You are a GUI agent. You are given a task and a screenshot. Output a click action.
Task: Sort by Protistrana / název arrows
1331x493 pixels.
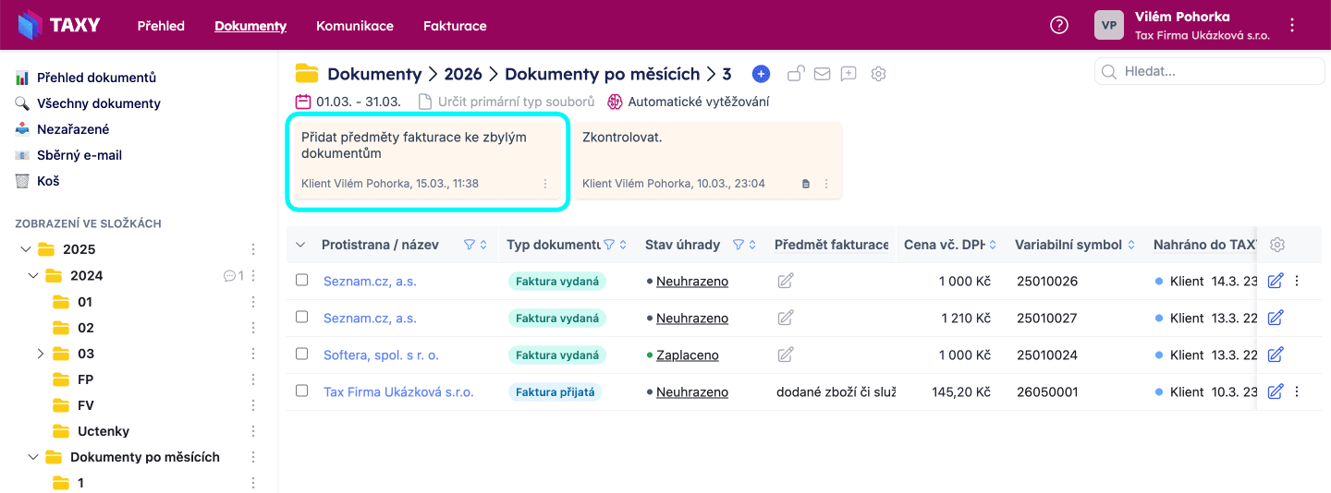(x=482, y=245)
